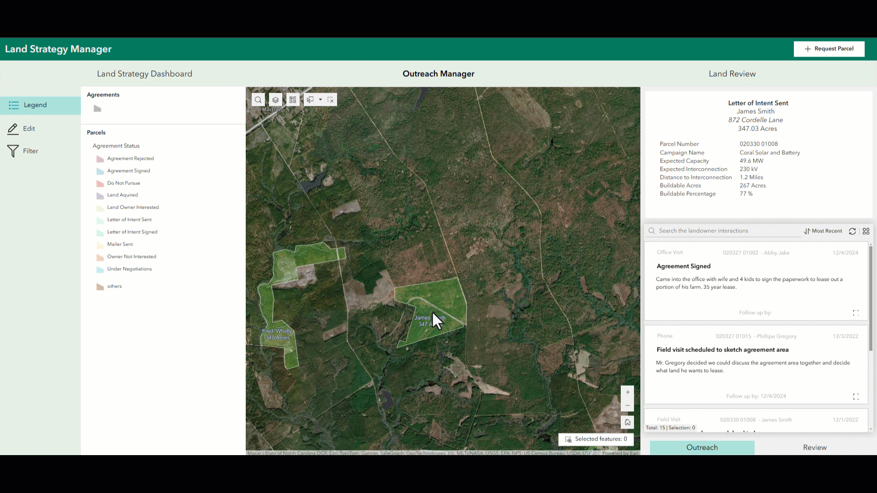Open the basemap gallery grid
The width and height of the screenshot is (877, 493).
pyautogui.click(x=293, y=99)
